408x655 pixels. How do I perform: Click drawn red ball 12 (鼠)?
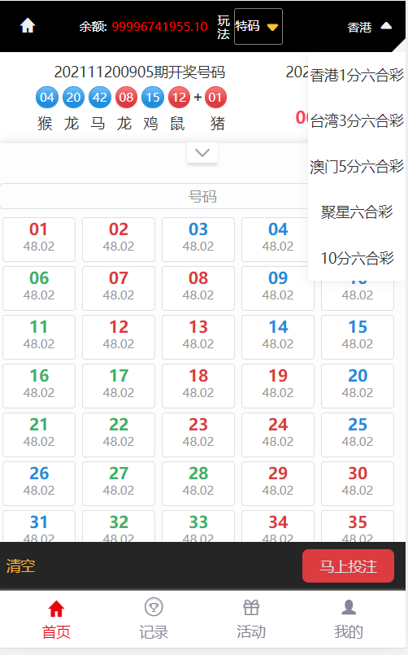click(179, 98)
